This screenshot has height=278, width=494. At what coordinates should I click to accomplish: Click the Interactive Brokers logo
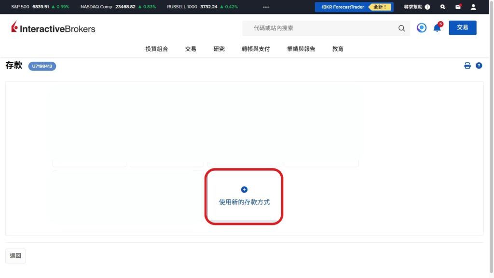coord(53,28)
